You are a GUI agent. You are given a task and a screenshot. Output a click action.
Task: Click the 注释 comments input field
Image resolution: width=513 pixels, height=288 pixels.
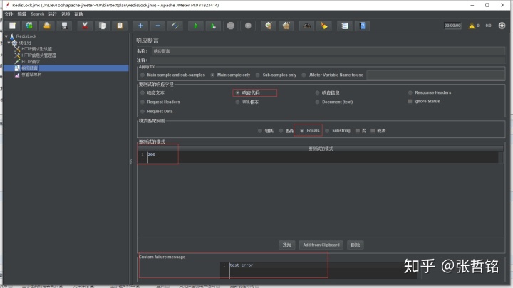coord(328,60)
